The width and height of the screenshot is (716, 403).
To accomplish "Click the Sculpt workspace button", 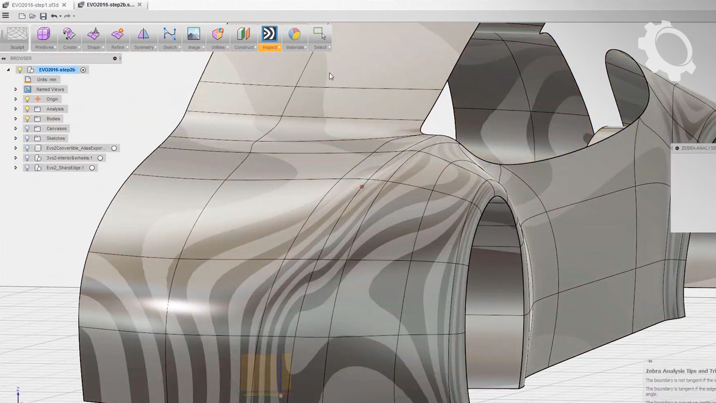I will click(x=17, y=38).
